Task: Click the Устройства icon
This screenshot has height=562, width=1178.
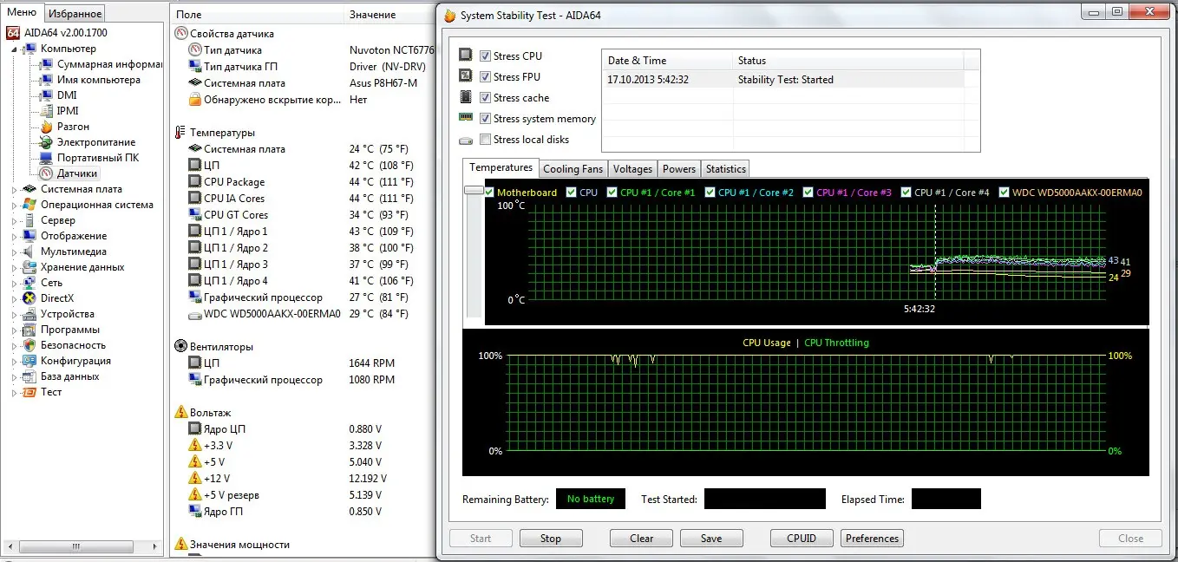Action: [29, 314]
